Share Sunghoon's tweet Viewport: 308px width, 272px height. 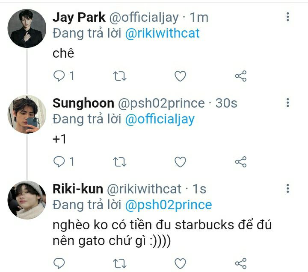point(241,162)
